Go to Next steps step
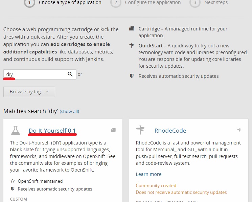Viewport: 252px width, 202px height. 216,3
